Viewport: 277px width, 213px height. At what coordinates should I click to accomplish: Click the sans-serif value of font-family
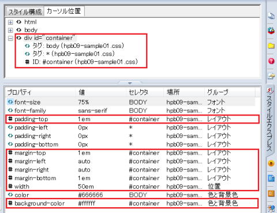click(92, 110)
